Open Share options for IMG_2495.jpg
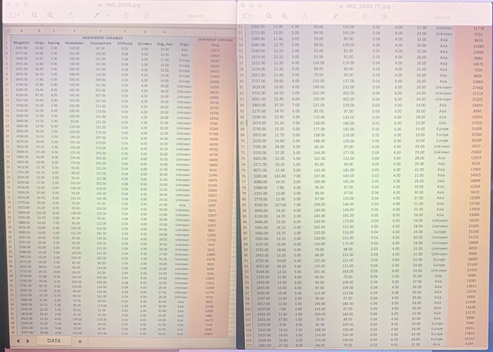The width and height of the screenshot is (493, 352). [70, 15]
